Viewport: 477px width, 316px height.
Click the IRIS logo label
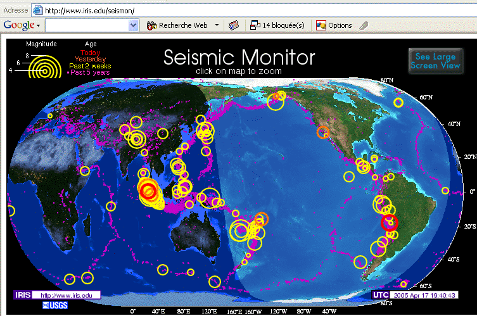point(22,295)
